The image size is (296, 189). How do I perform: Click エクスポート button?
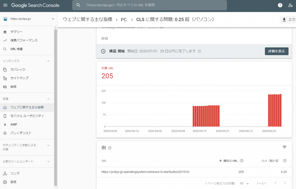288,19
